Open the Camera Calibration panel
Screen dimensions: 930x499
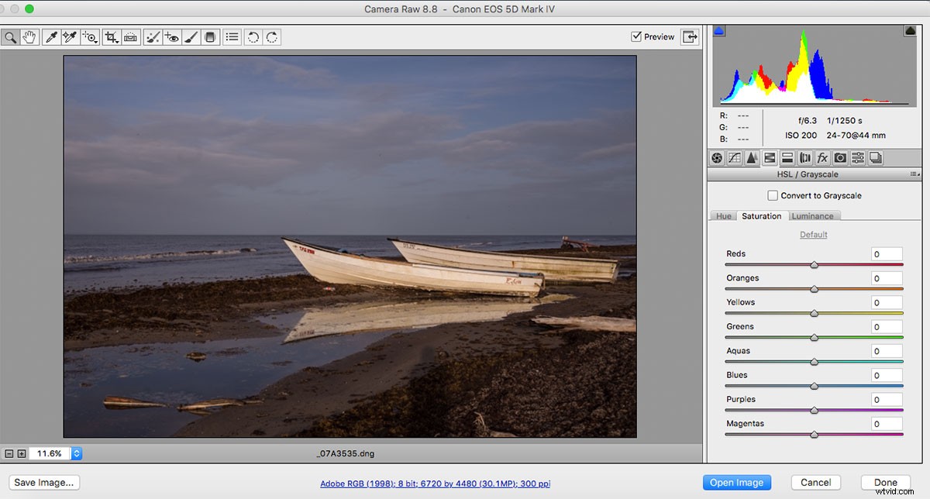[x=840, y=157]
